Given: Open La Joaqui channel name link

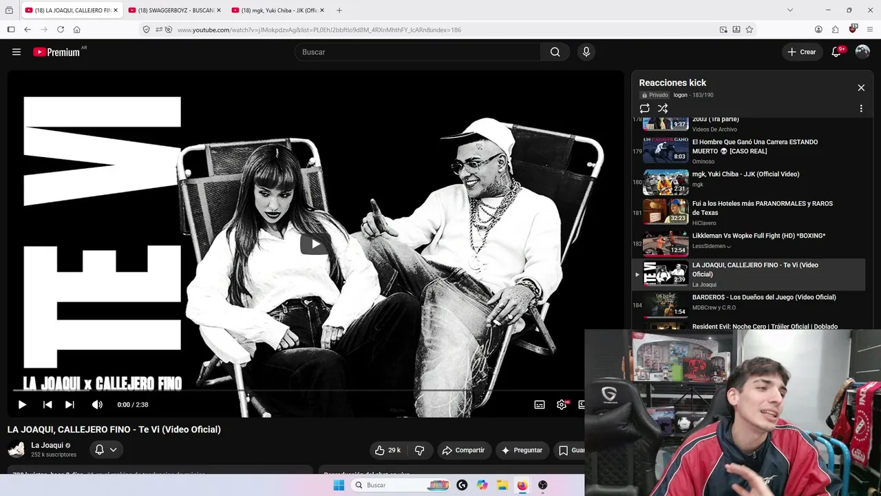Looking at the screenshot, I should tap(47, 445).
